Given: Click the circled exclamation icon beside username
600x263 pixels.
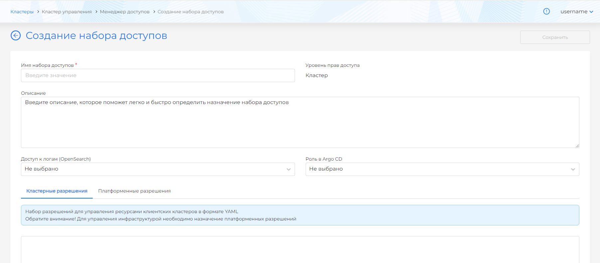Looking at the screenshot, I should click(x=546, y=11).
